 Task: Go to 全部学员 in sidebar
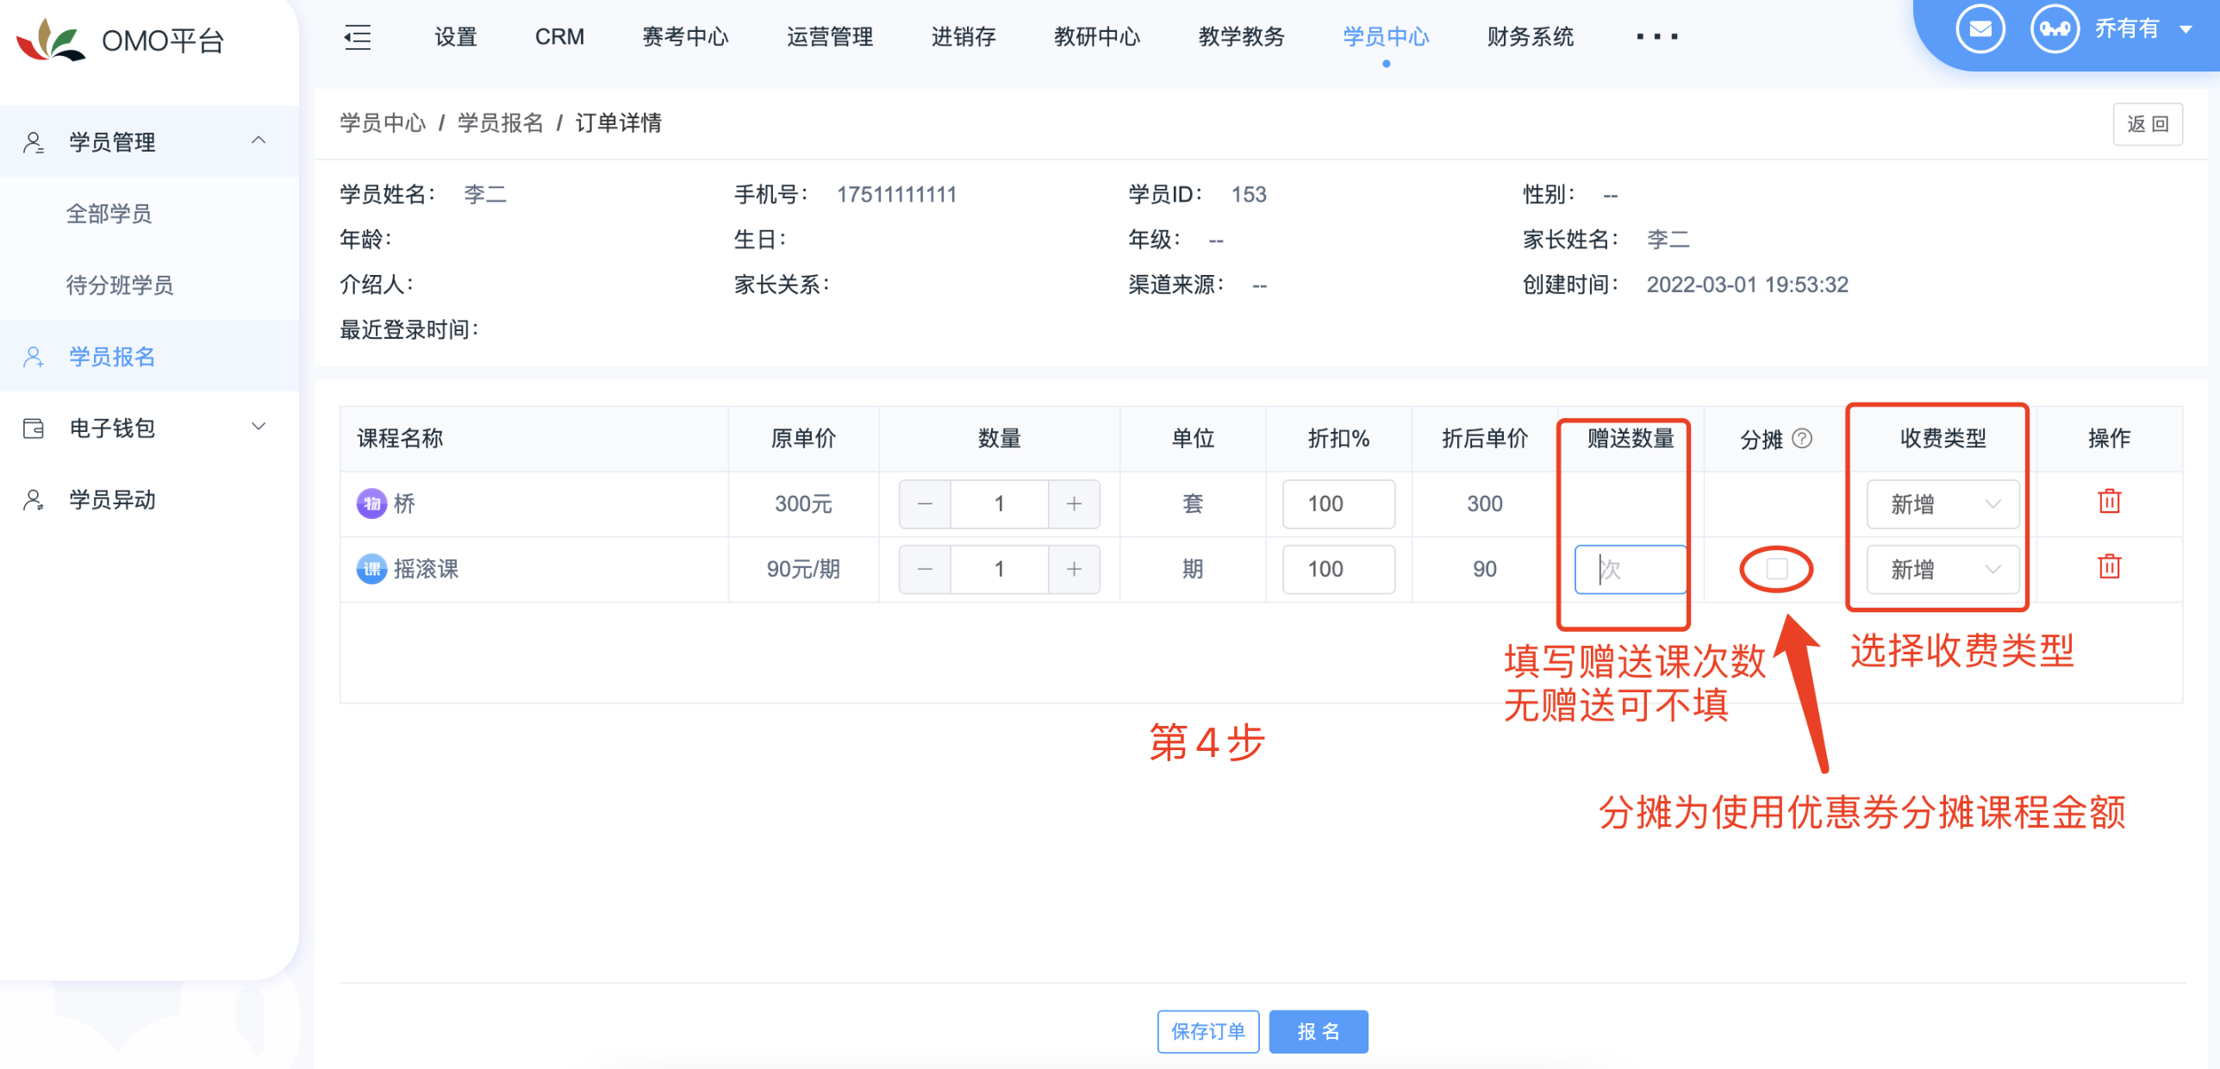coord(109,214)
